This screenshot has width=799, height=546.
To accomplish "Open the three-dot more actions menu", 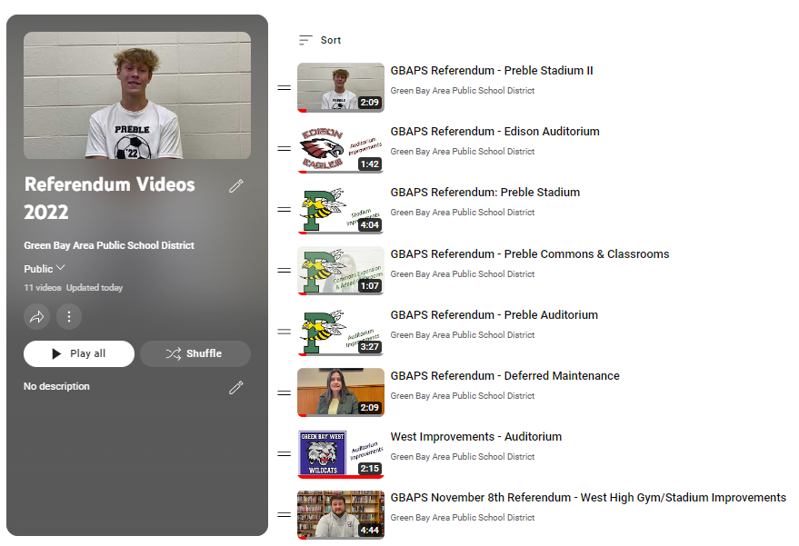I will pos(69,317).
